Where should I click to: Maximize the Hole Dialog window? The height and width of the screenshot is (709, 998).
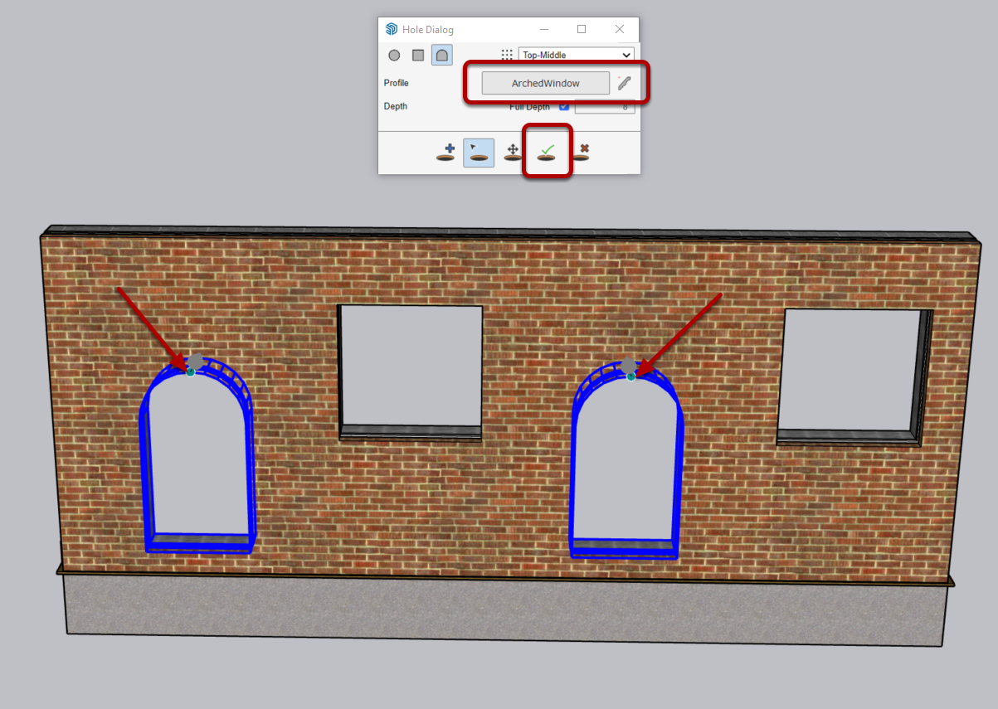[x=582, y=29]
